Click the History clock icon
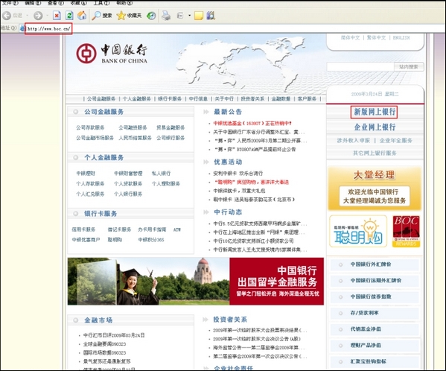 click(151, 16)
